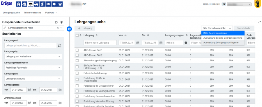Toggle the select-all checkbox in table header
The width and height of the screenshot is (262, 107).
click(x=77, y=35)
